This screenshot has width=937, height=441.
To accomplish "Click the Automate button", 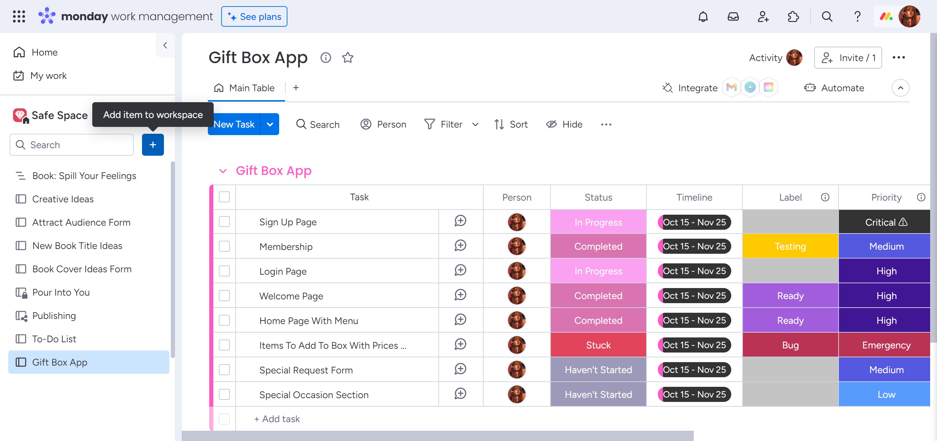I will click(x=834, y=88).
